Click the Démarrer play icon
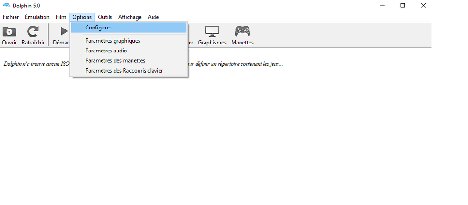The image size is (468, 205). [x=64, y=31]
